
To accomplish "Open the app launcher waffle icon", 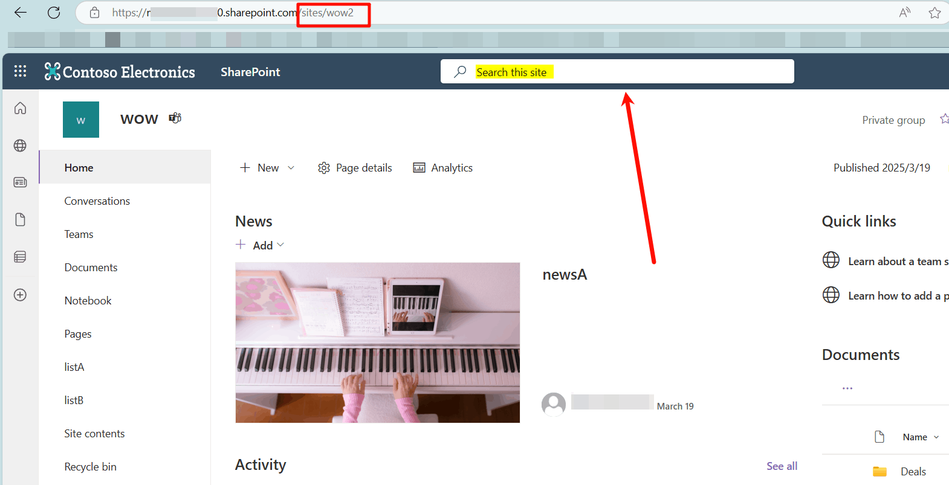I will (20, 71).
